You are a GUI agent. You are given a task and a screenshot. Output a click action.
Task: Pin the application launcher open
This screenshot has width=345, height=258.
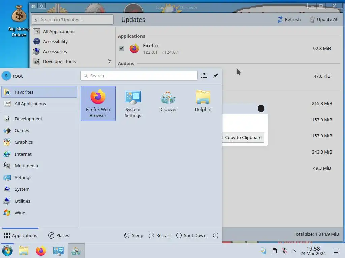coord(216,76)
